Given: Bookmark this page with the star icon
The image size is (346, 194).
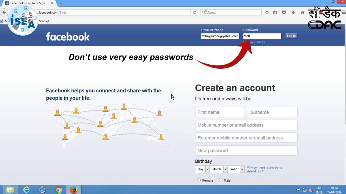Looking at the screenshot, I should 267,12.
